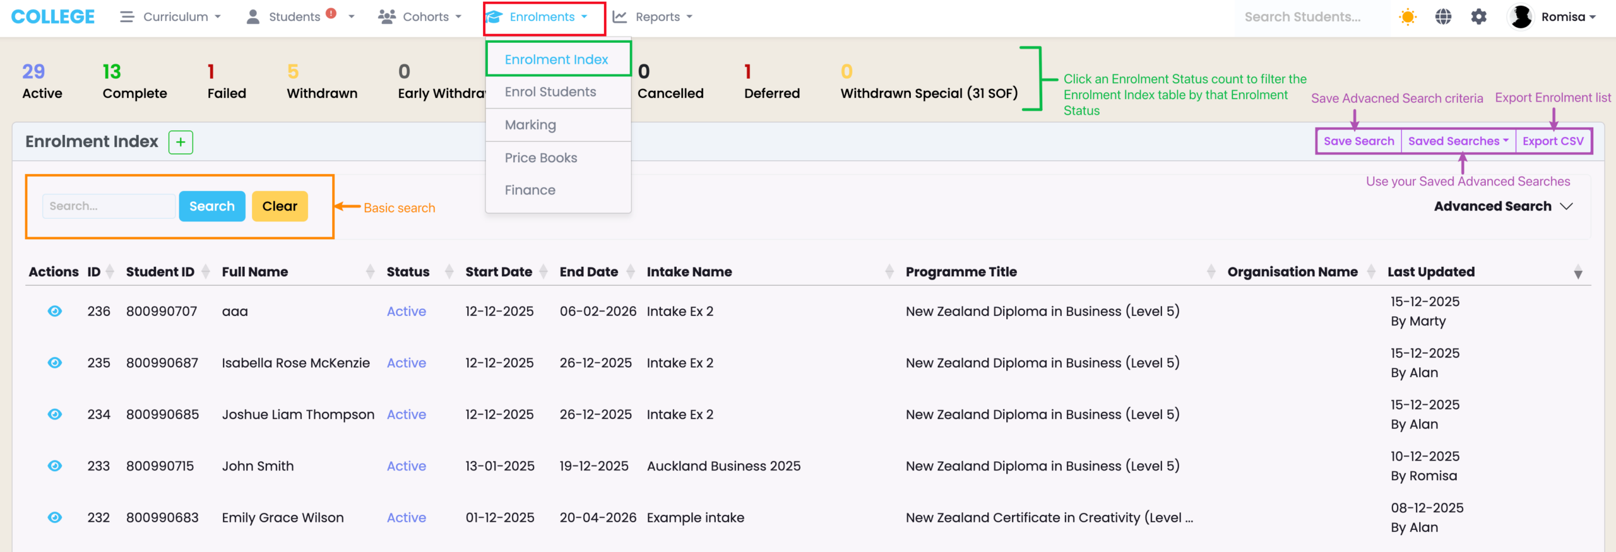Choose Price Books in the dropdown menu
The height and width of the screenshot is (552, 1616).
tap(540, 158)
